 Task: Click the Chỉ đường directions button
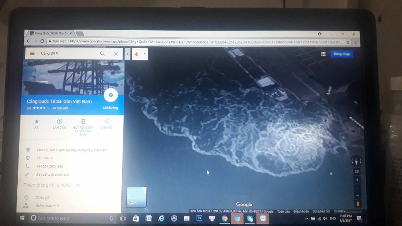(111, 95)
